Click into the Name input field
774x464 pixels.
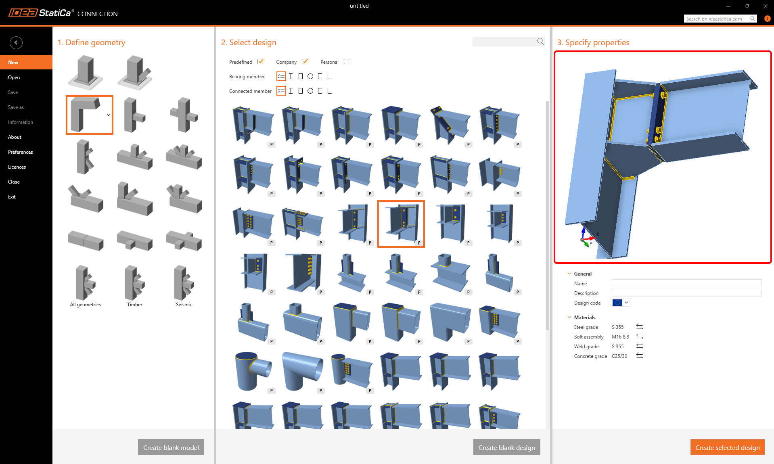(686, 283)
